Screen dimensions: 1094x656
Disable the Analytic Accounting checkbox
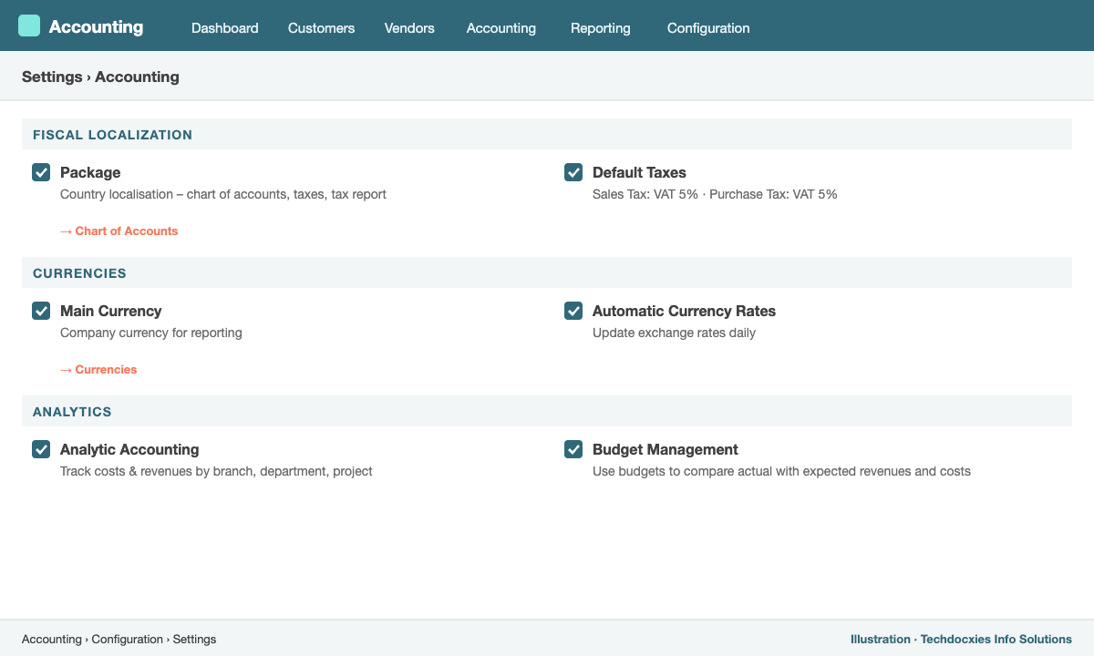41,449
